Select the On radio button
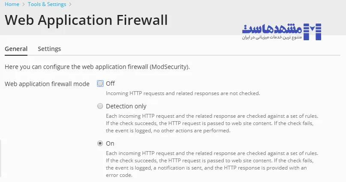Screen dimensions: 346x182 (x=100, y=143)
